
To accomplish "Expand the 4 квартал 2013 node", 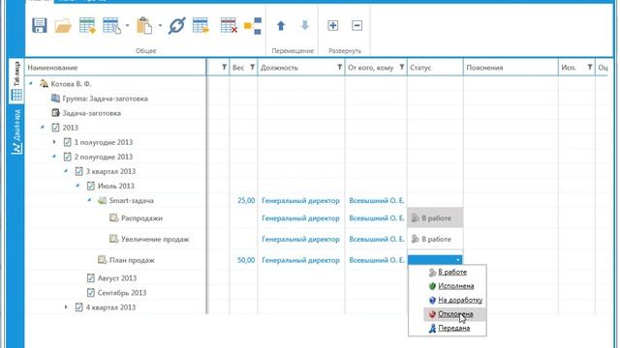I will click(x=66, y=307).
